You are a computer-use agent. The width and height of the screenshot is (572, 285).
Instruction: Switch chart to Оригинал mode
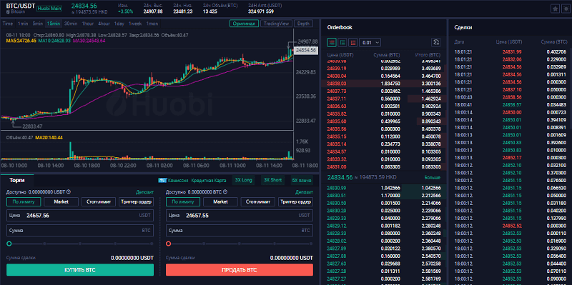(x=244, y=24)
